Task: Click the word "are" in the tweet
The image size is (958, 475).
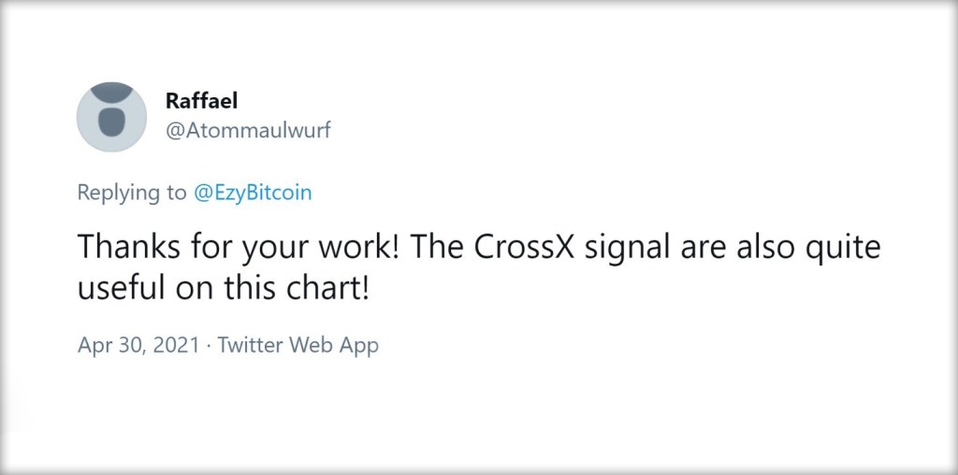Action: click(704, 248)
